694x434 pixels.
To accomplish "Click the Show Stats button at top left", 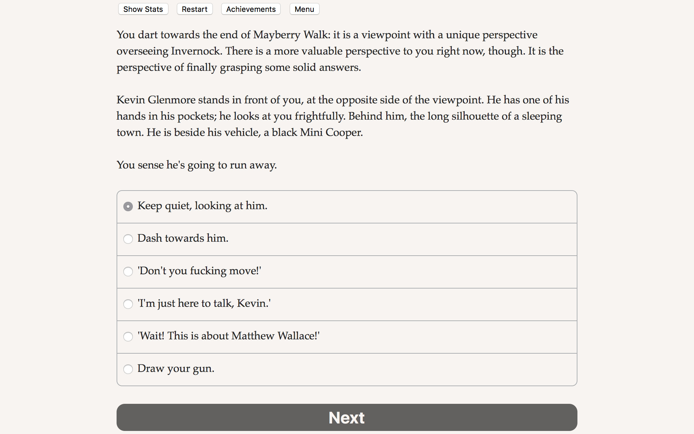I will click(x=143, y=9).
